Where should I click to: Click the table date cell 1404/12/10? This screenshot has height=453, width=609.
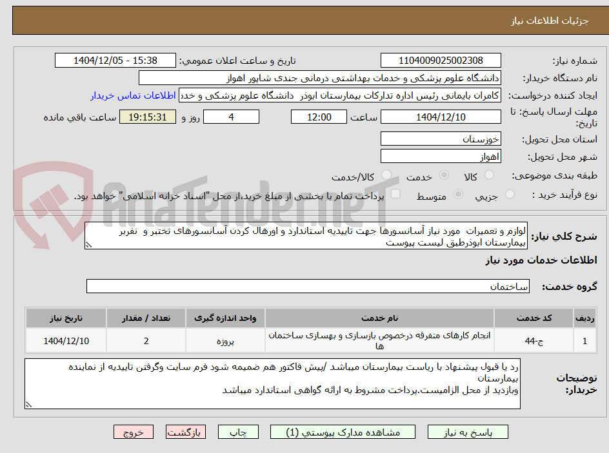(x=66, y=341)
